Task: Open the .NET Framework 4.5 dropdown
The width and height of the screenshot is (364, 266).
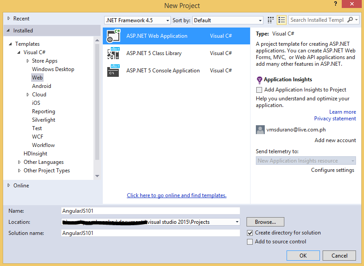Action: pyautogui.click(x=138, y=20)
